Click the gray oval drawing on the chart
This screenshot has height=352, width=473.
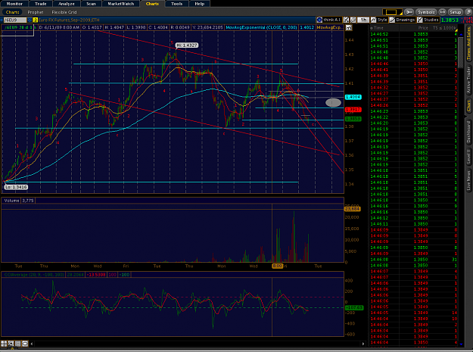(x=333, y=102)
